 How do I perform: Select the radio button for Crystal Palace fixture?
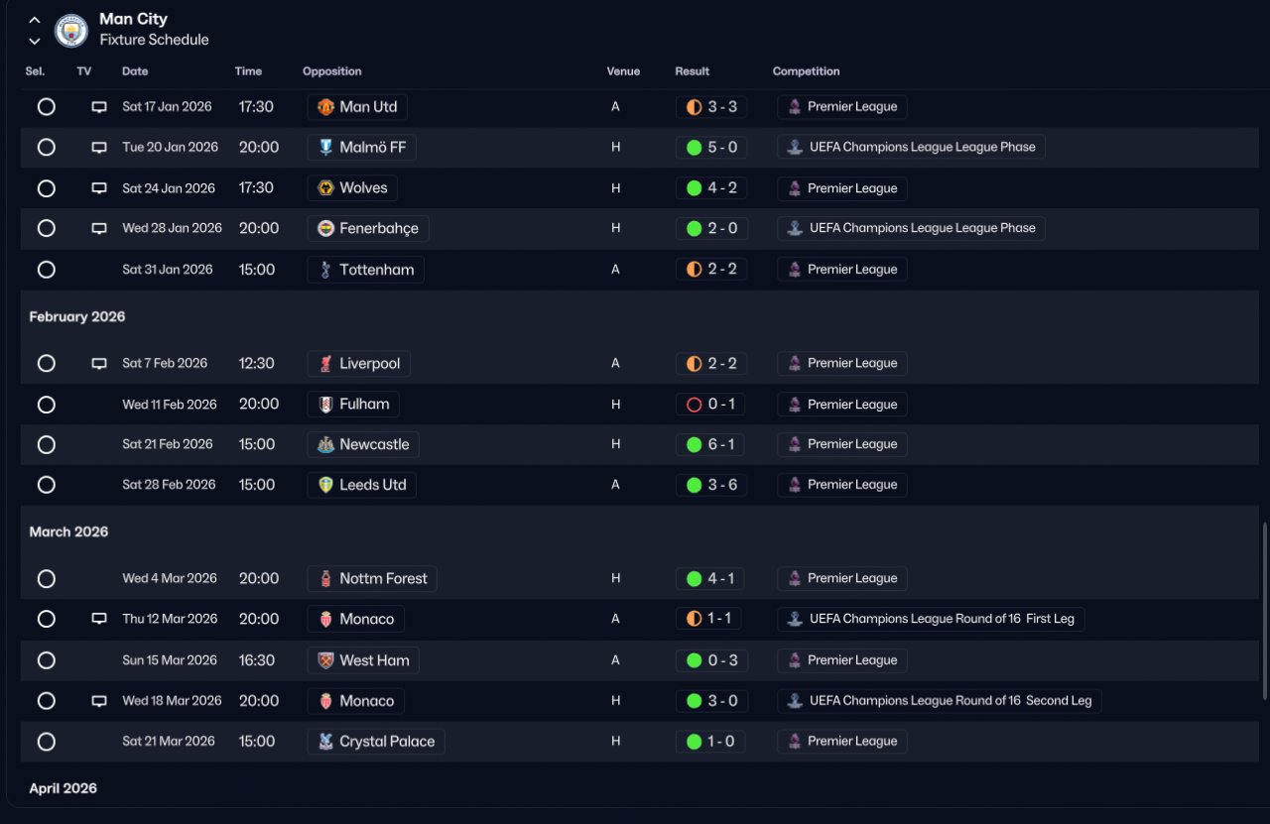coord(46,742)
